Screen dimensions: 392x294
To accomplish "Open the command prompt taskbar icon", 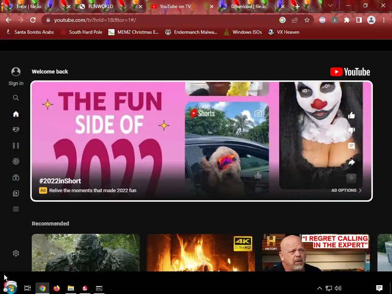I will [x=99, y=288].
